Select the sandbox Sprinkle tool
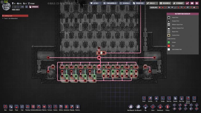This screenshot has width=201, height=113. tap(150, 98)
